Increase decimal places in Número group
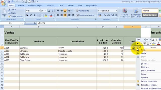Screen dimensions: 161x90 coord(112,15)
